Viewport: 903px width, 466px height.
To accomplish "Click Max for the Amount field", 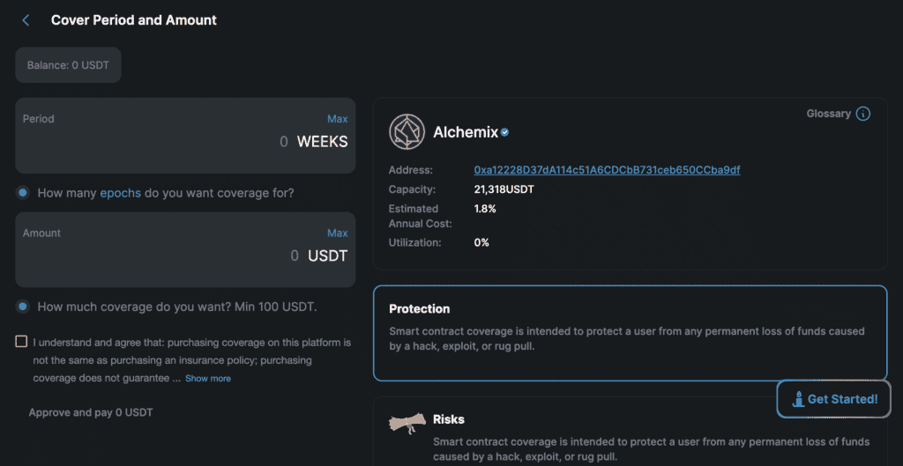I will pos(337,233).
